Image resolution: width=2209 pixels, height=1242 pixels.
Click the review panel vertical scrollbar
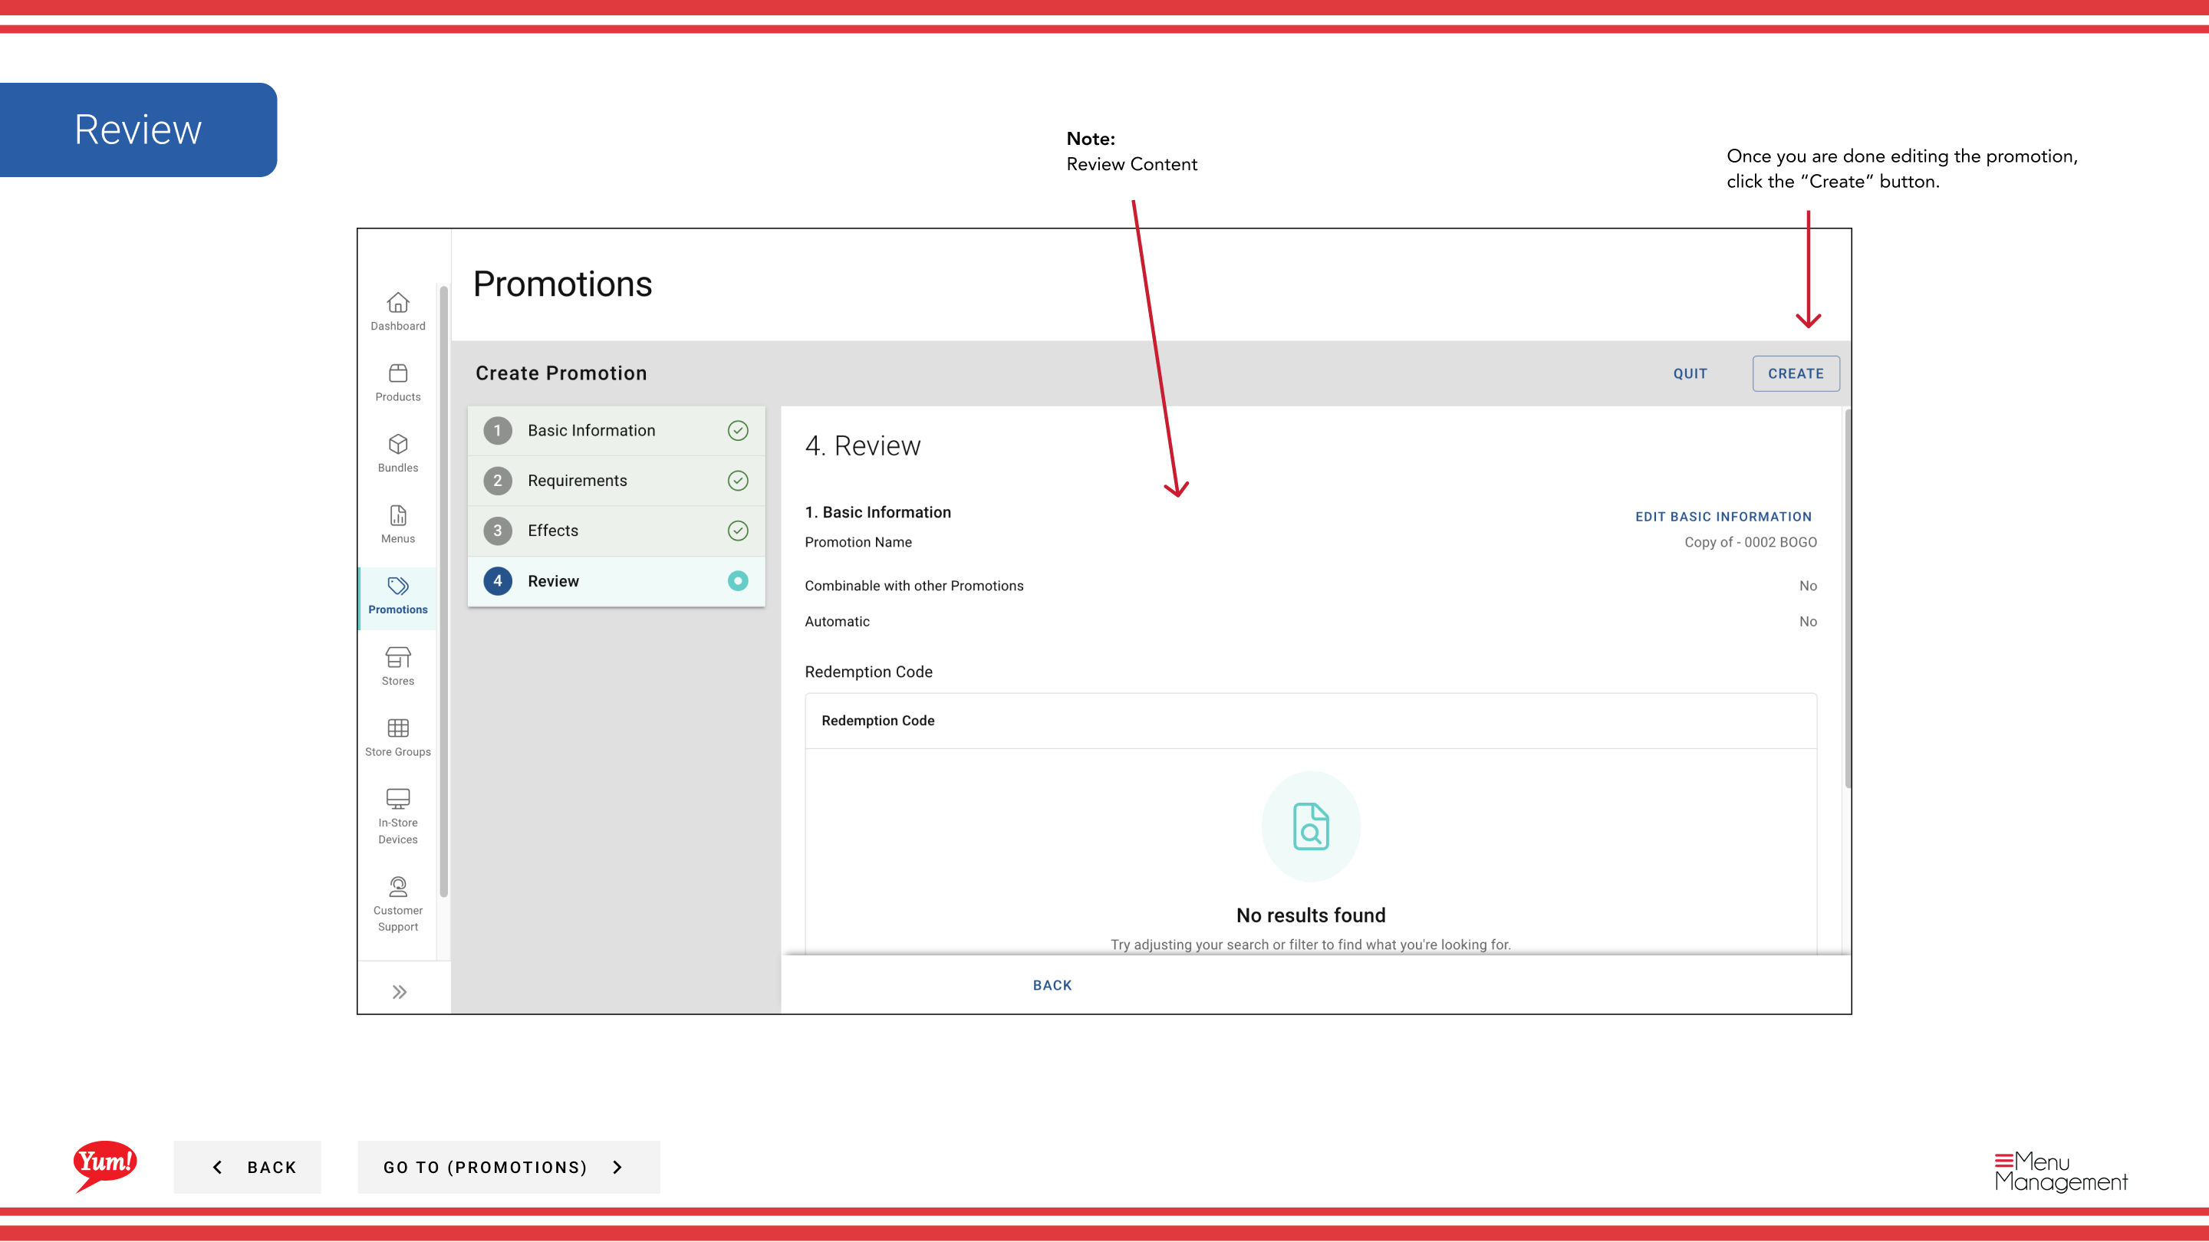(1847, 598)
